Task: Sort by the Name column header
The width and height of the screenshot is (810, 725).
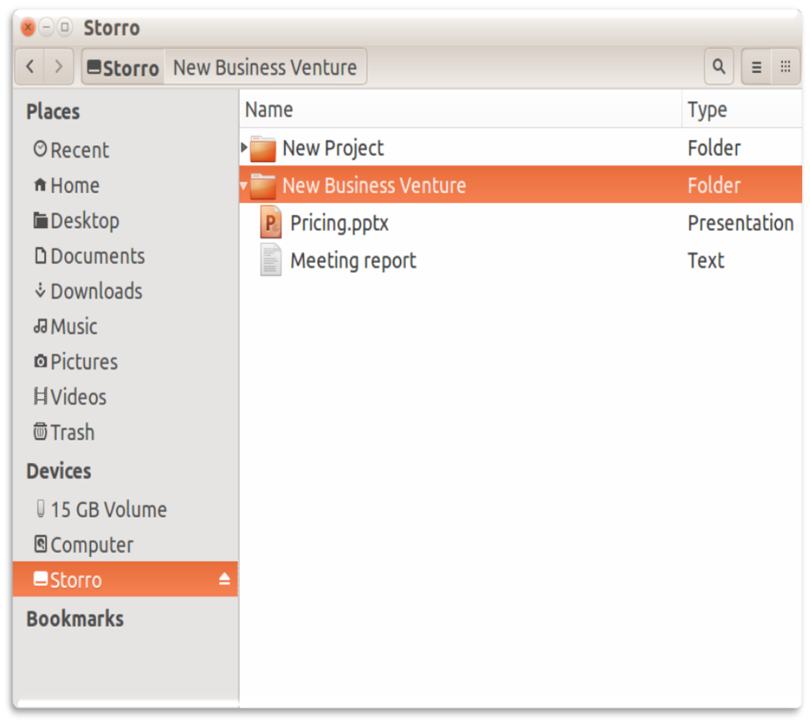Action: tap(460, 110)
